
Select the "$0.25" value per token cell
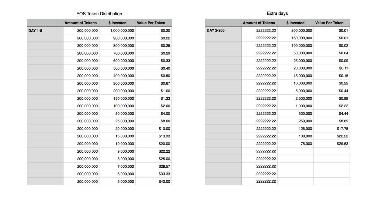[x=153, y=46]
